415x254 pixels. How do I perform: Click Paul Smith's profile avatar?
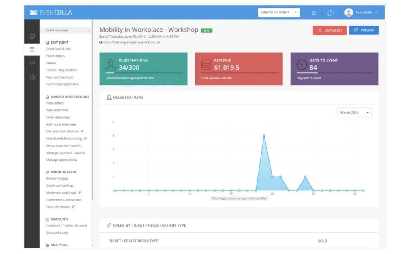(x=349, y=13)
